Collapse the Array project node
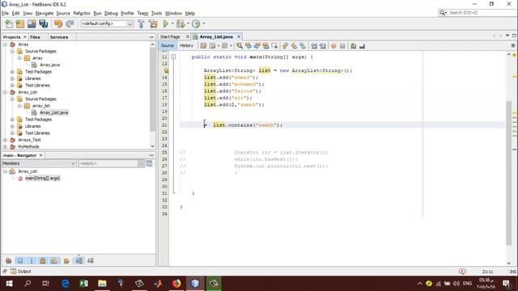The image size is (518, 291). tap(6, 44)
